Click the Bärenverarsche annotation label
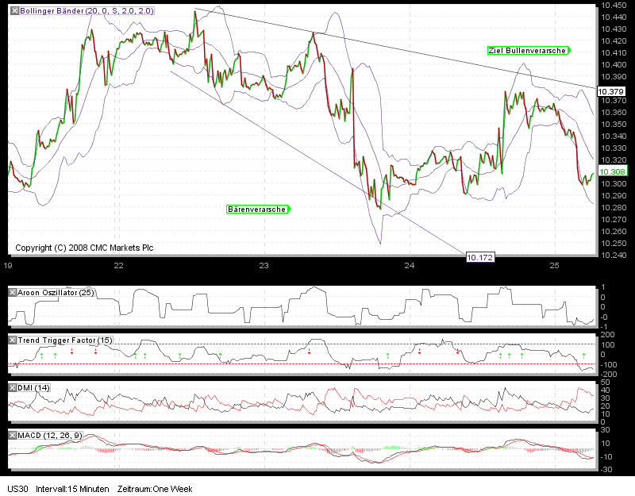The image size is (635, 496). click(258, 210)
